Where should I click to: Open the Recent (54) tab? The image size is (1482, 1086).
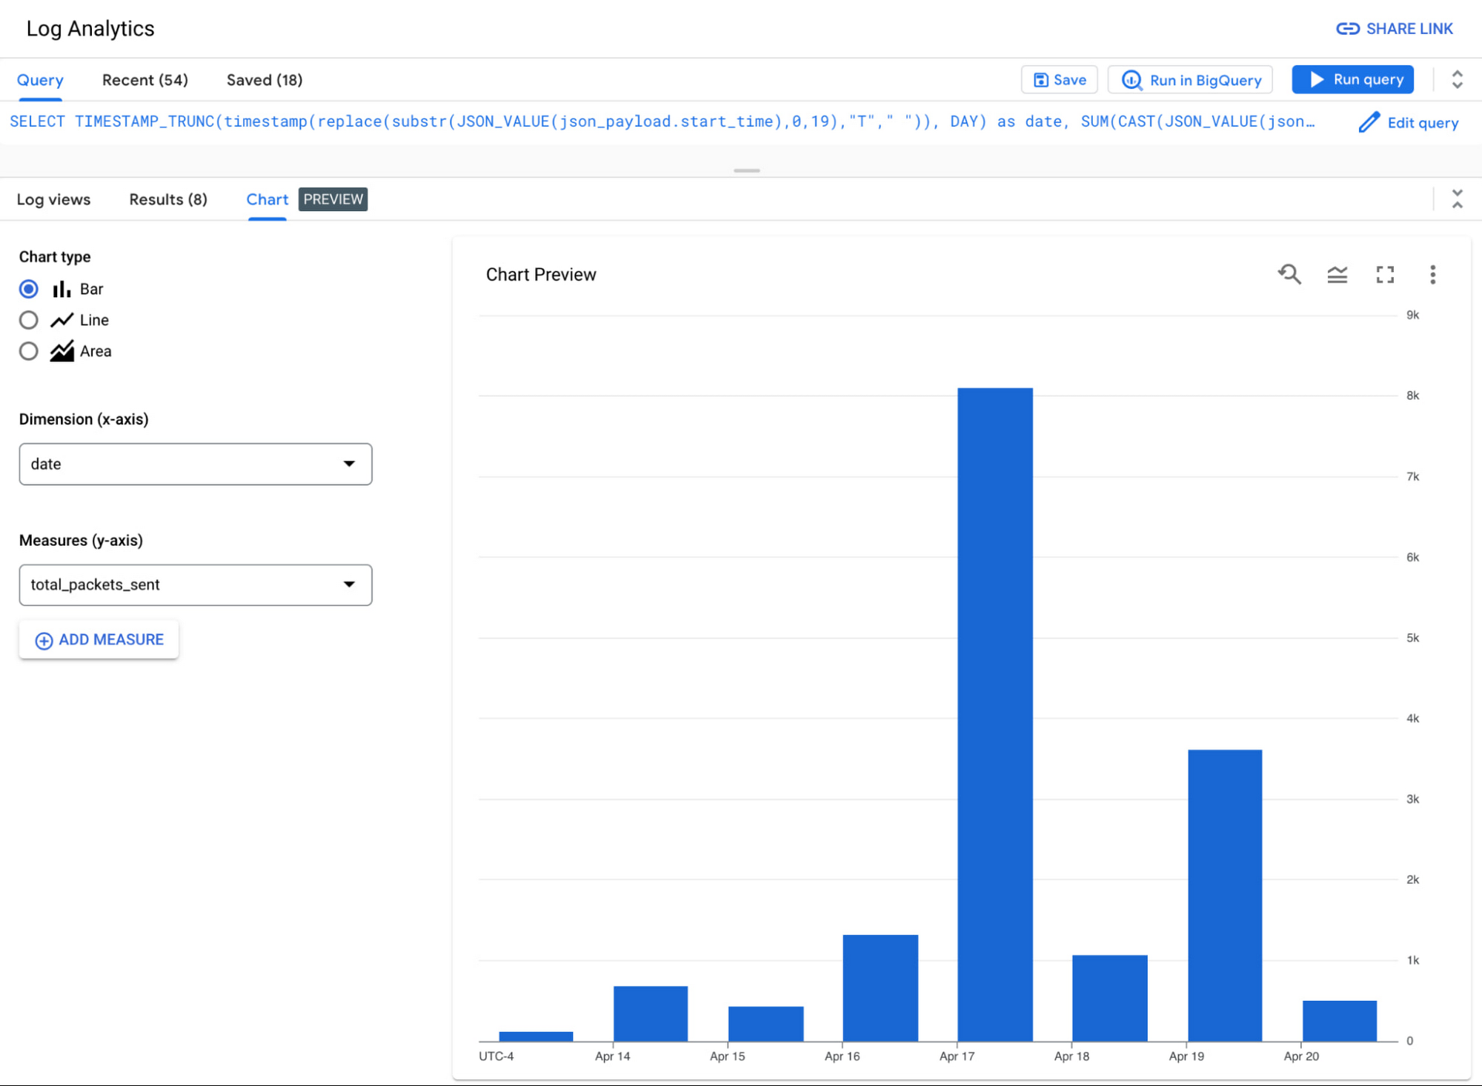[x=145, y=80]
